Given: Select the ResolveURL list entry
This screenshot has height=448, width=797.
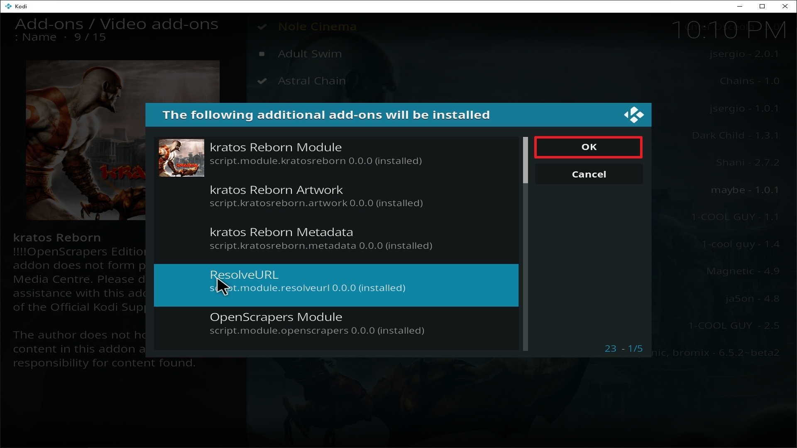Looking at the screenshot, I should point(336,285).
